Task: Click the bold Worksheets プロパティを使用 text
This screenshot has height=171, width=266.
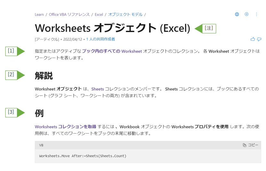Action: 200,127
